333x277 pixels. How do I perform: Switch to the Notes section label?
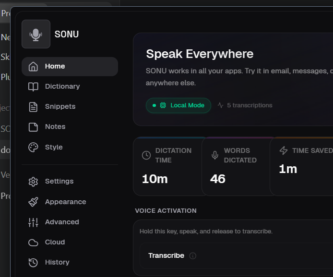coord(55,127)
